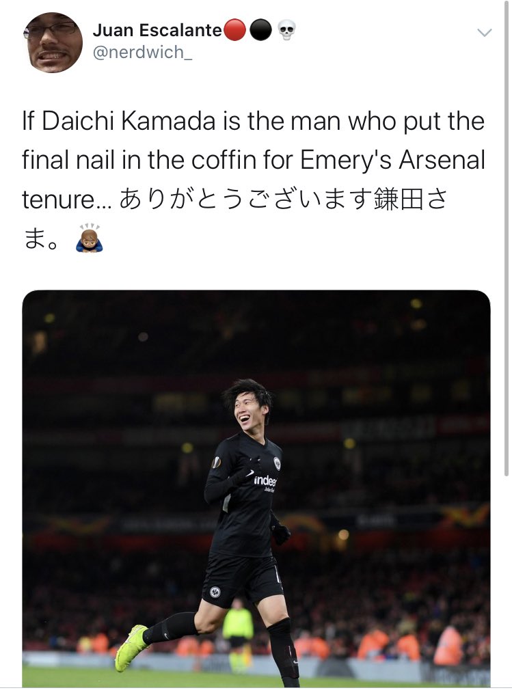The image size is (512, 699).
Task: Click the club crest on jersey chest
Action: (x=277, y=463)
